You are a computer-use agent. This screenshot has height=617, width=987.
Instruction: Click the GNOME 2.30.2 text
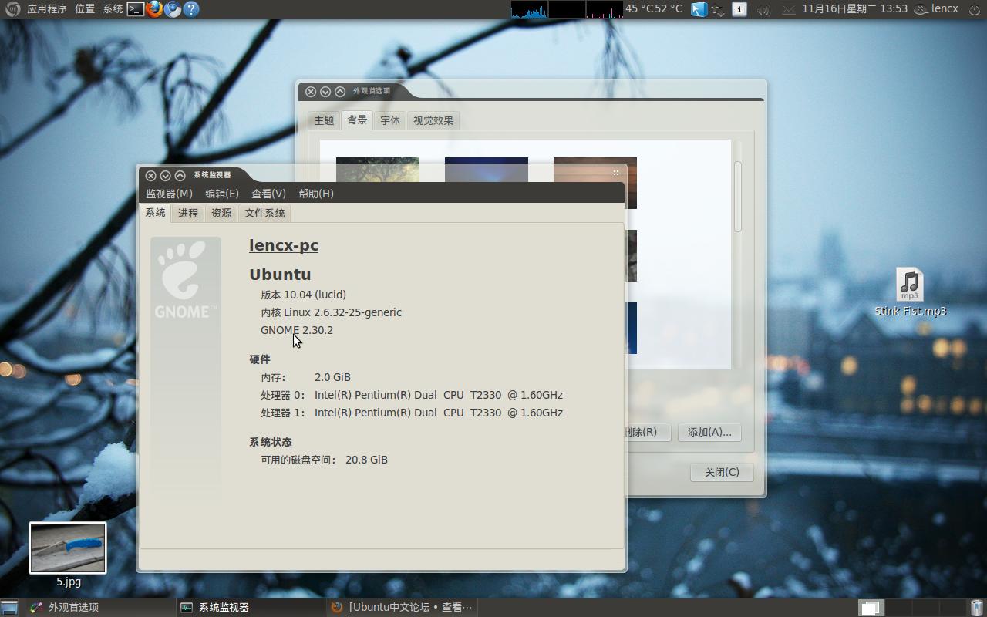point(297,330)
